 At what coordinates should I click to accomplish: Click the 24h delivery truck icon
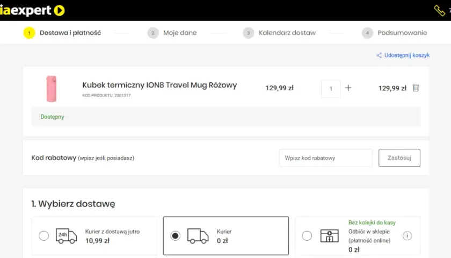pyautogui.click(x=66, y=236)
